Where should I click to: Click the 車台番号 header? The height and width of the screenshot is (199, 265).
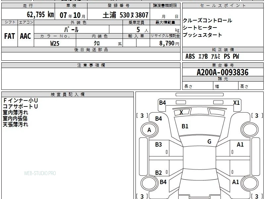tap(223, 65)
